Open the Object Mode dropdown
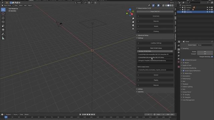Screen dimensions: 214x120 7,5
